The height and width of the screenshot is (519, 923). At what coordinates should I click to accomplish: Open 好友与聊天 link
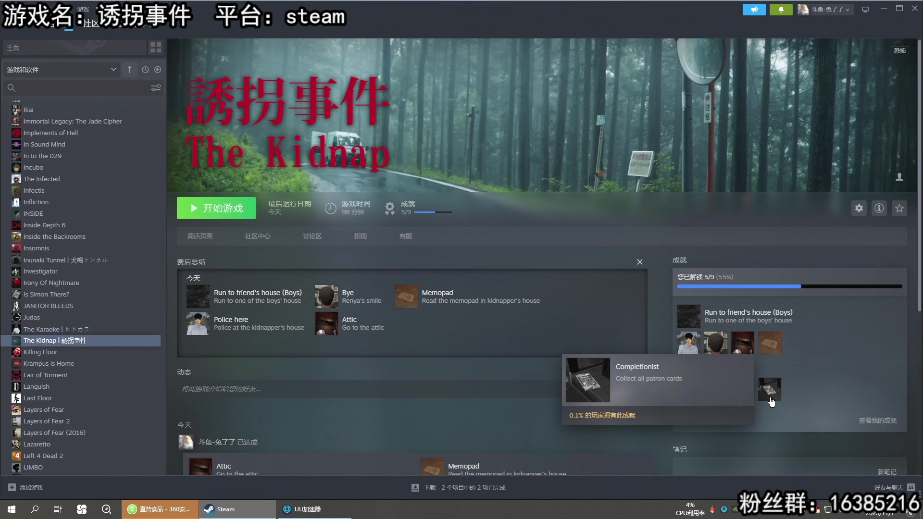[x=888, y=487]
